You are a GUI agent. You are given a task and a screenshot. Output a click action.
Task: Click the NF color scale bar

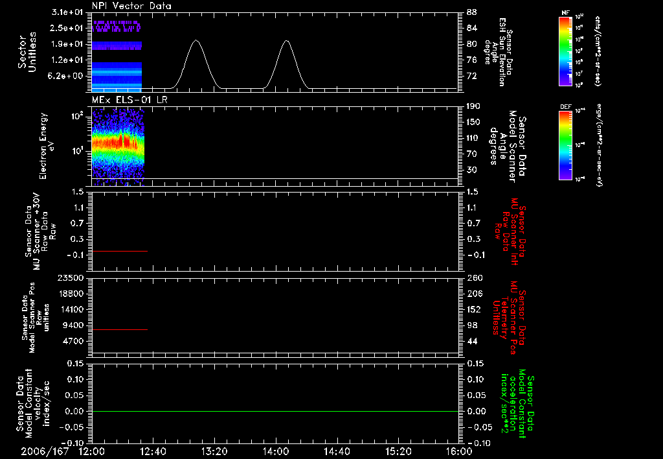click(565, 51)
